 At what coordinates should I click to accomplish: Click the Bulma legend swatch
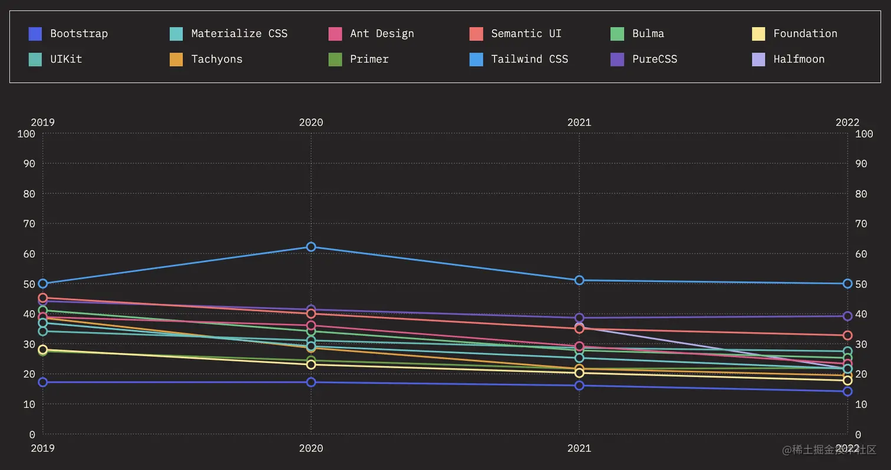(617, 34)
